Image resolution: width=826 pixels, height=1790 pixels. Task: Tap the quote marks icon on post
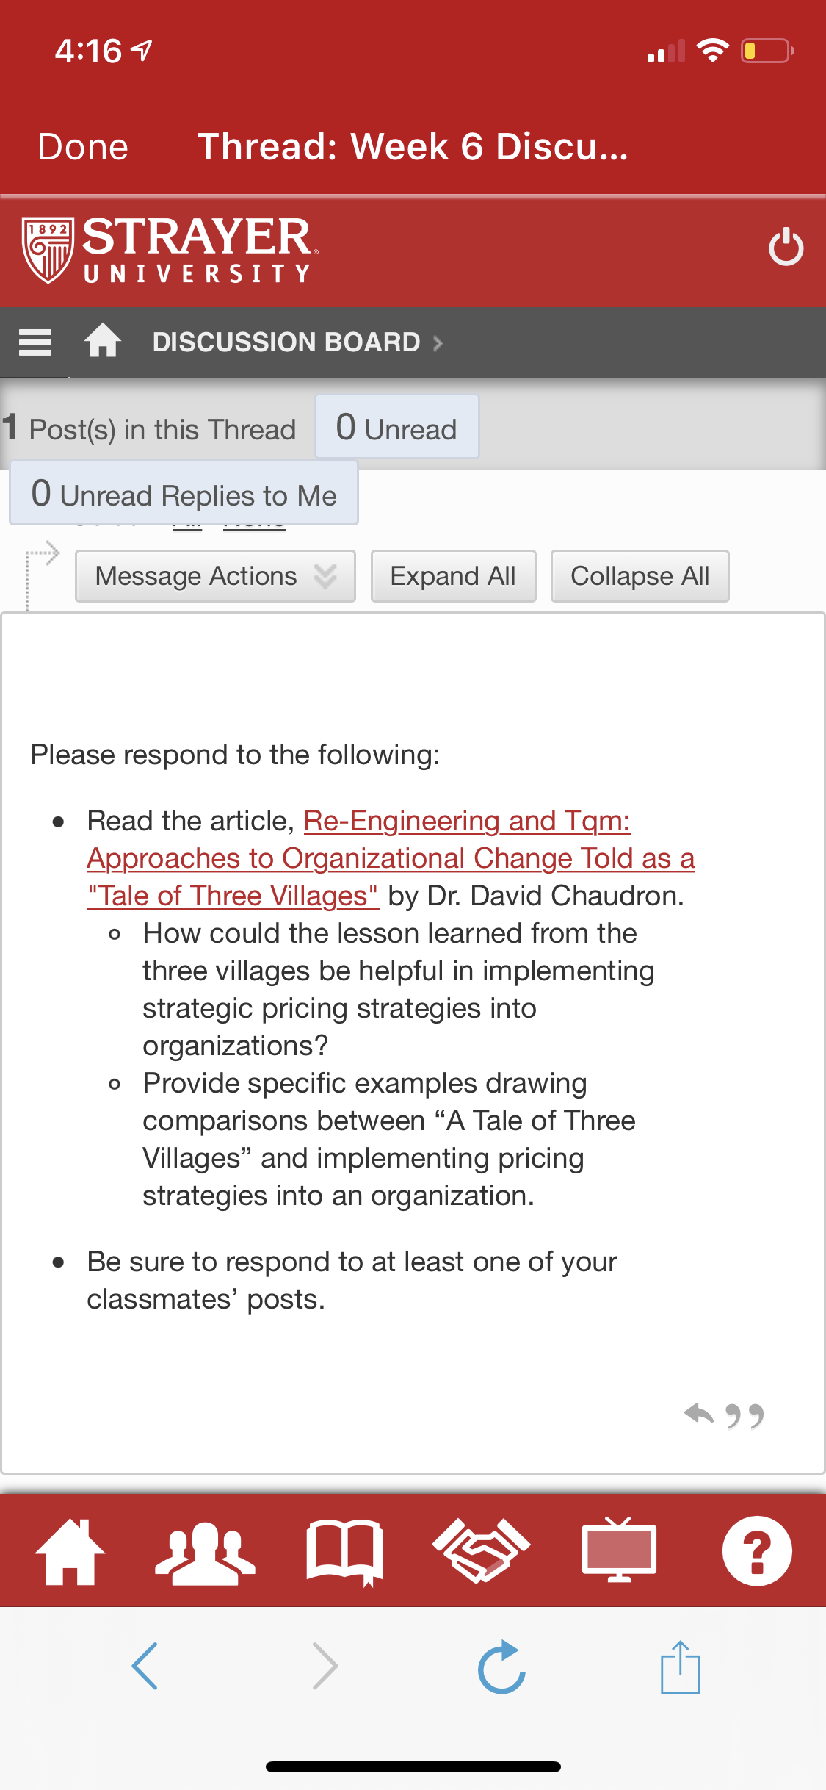click(745, 1415)
